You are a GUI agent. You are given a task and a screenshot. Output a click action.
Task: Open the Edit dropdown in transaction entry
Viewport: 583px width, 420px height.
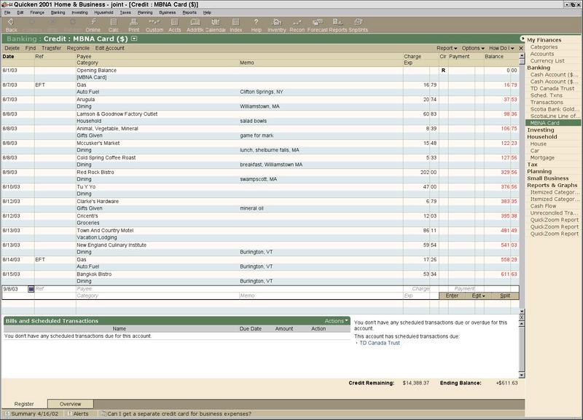[x=478, y=296]
